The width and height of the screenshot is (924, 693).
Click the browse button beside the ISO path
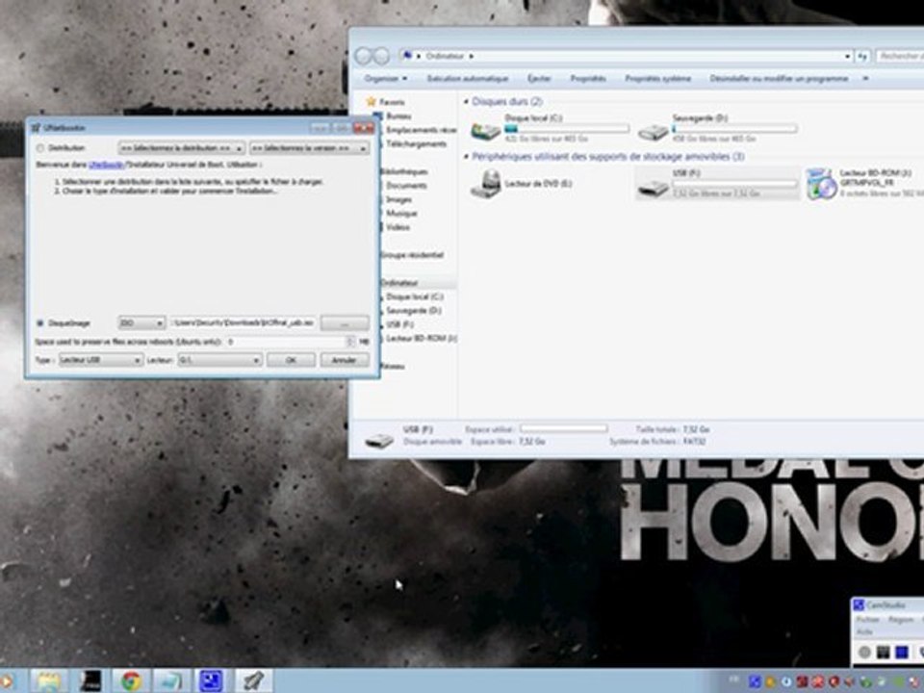(345, 323)
